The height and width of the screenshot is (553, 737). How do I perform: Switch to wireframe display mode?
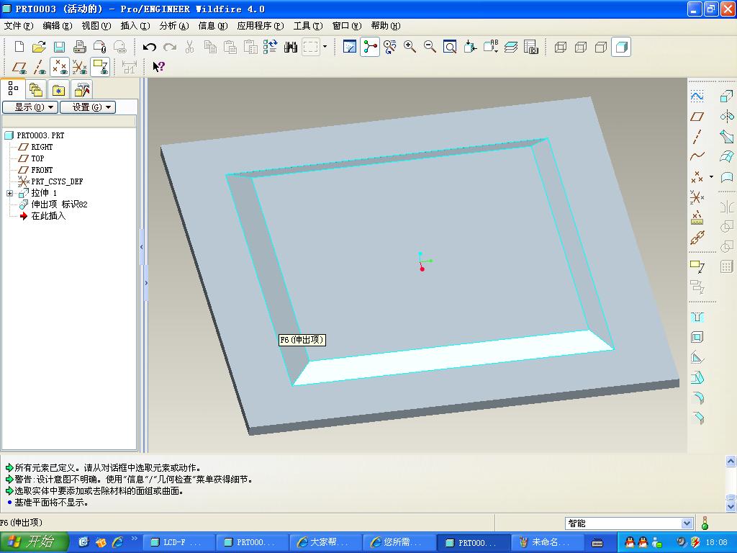point(560,47)
